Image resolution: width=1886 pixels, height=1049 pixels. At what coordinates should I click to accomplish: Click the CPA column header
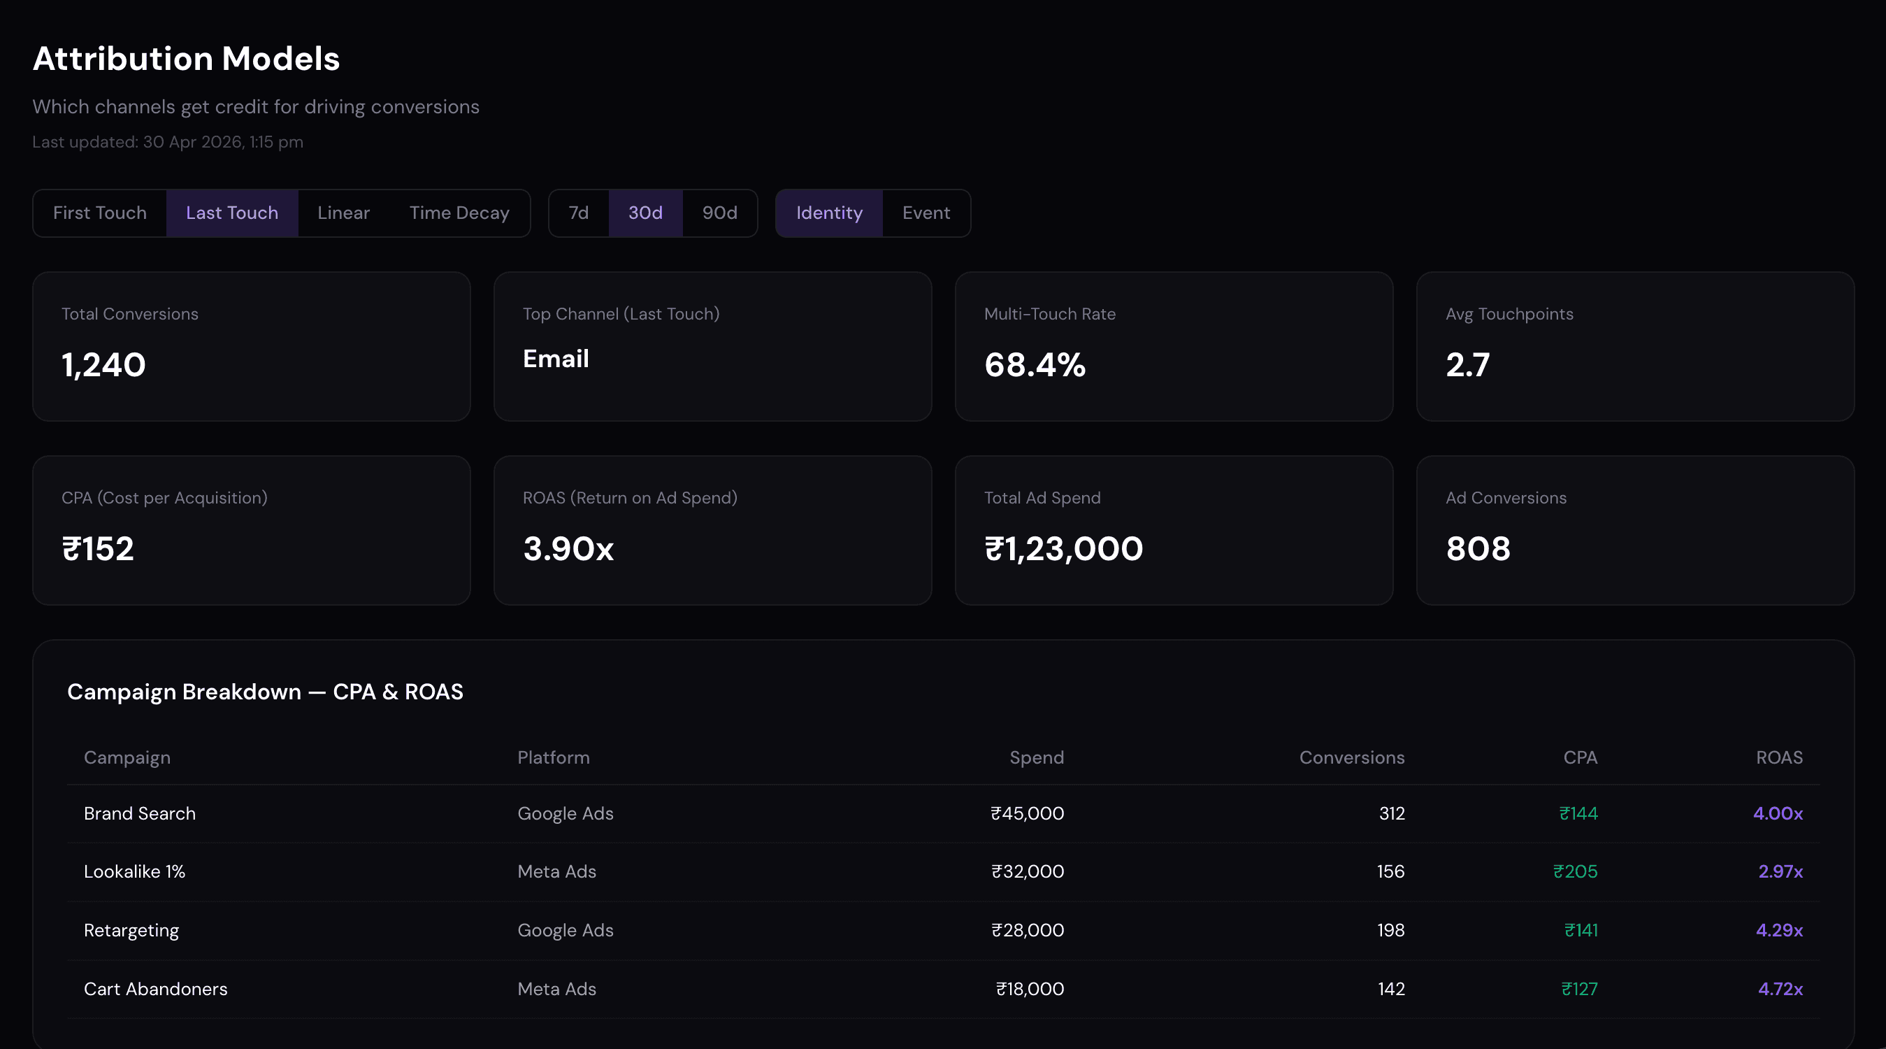pyautogui.click(x=1580, y=757)
